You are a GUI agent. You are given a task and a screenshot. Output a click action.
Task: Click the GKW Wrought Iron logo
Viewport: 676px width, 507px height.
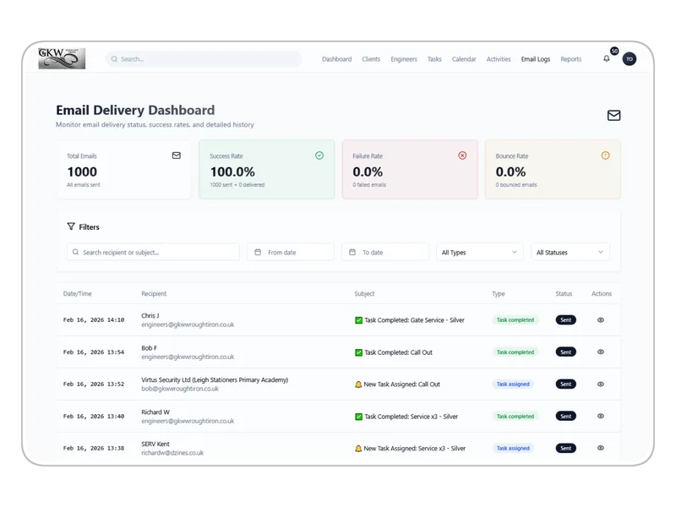(63, 58)
